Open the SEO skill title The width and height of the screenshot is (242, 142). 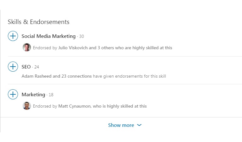pyautogui.click(x=26, y=67)
